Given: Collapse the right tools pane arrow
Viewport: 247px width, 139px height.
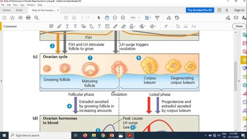Looking at the screenshot, I should [x=239, y=81].
